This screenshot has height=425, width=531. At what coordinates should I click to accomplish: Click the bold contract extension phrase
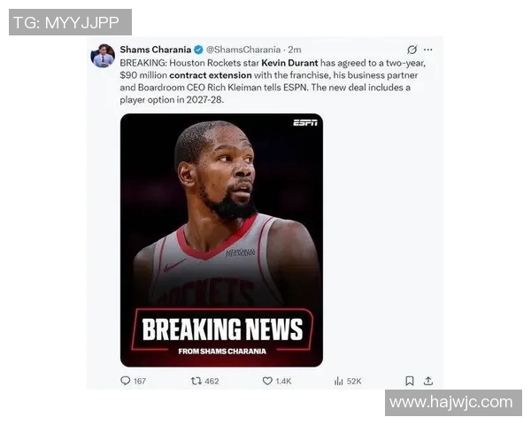coord(211,75)
